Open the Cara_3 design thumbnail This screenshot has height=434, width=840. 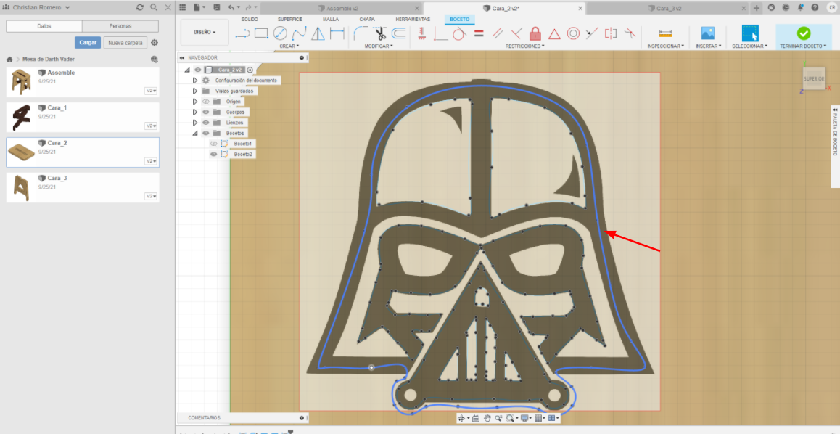(x=22, y=187)
